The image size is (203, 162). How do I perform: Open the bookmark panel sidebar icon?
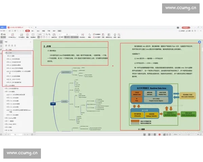(x=2, y=42)
